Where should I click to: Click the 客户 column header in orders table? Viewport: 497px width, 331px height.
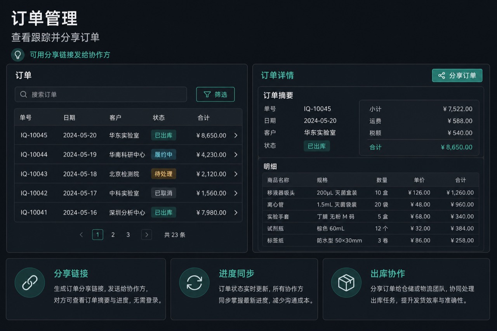(115, 118)
